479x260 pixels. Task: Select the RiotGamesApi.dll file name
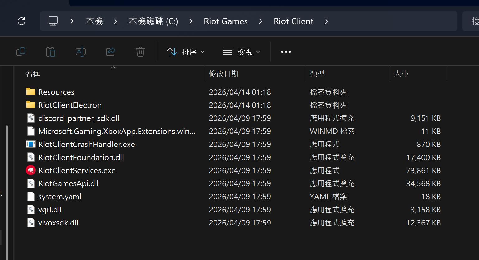pos(68,183)
